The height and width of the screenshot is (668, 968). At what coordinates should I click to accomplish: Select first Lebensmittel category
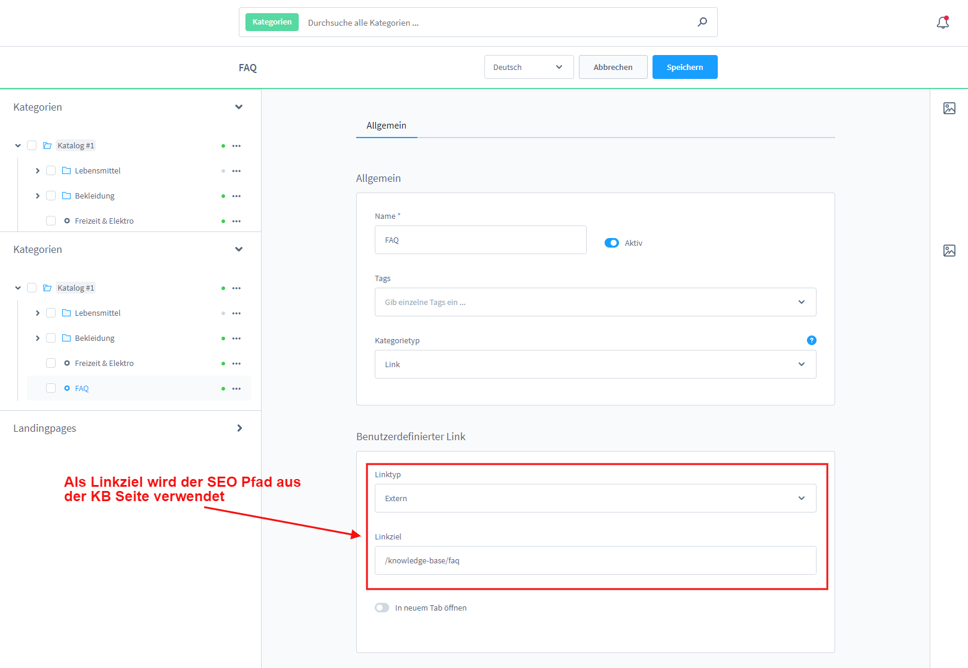pos(98,170)
